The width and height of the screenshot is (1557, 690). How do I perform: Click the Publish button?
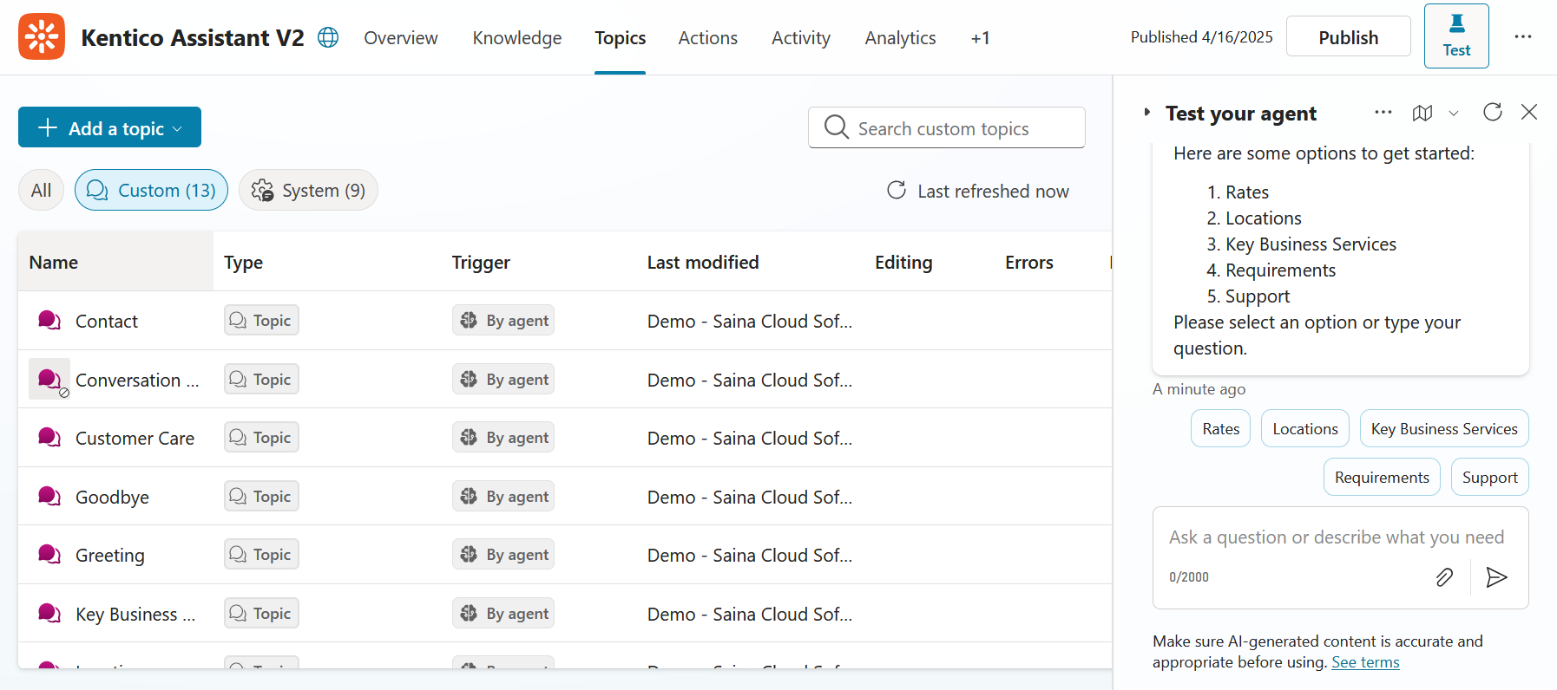(x=1348, y=36)
